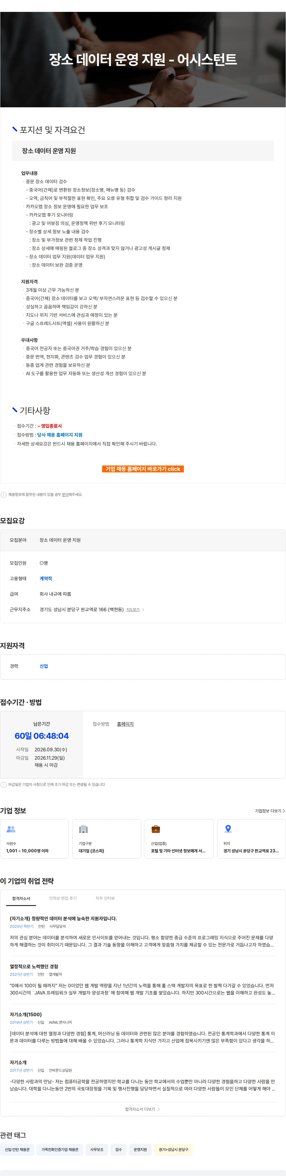Screen dimensions: 286x1176
Task: Open 기업정보 더보기 link
Action: 270,811
